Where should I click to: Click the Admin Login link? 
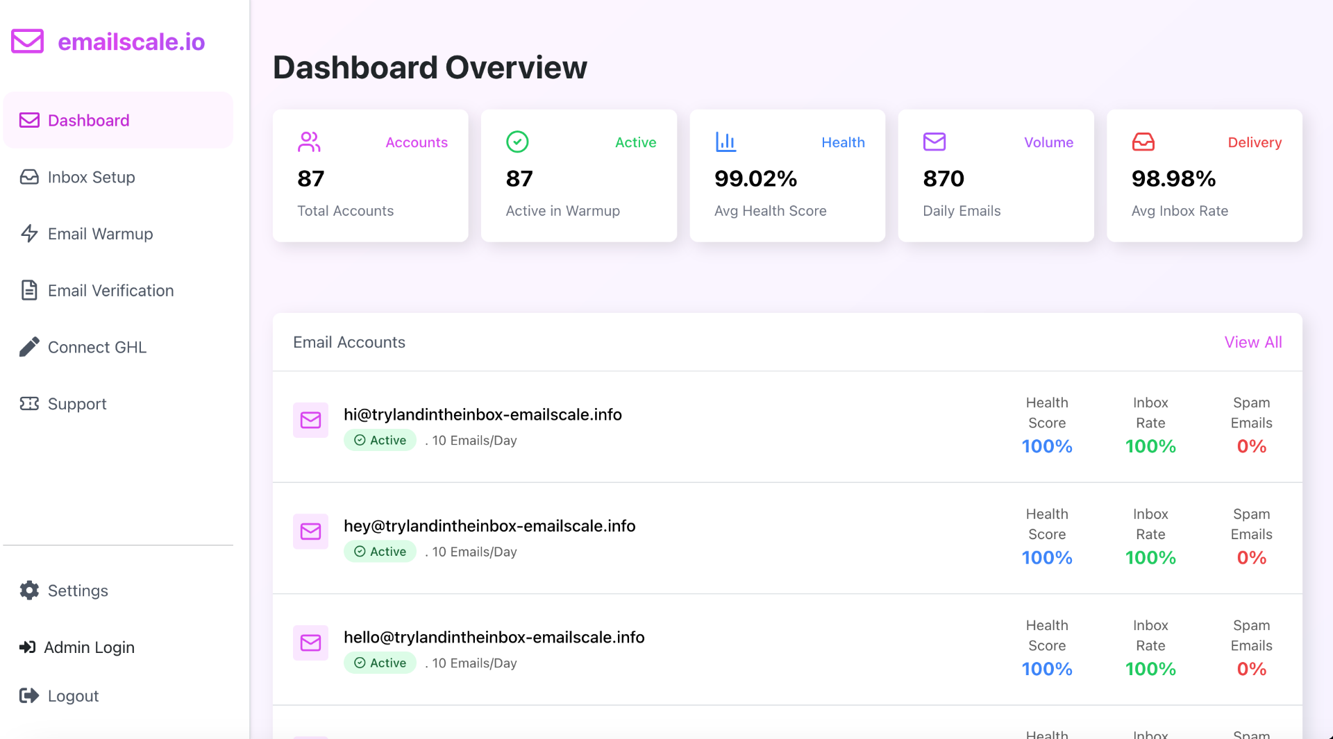click(x=89, y=647)
